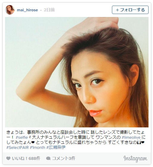Click the emoji after #selfie hashtag
Image resolution: width=153 pixels, height=167 pixels.
pos(30,138)
